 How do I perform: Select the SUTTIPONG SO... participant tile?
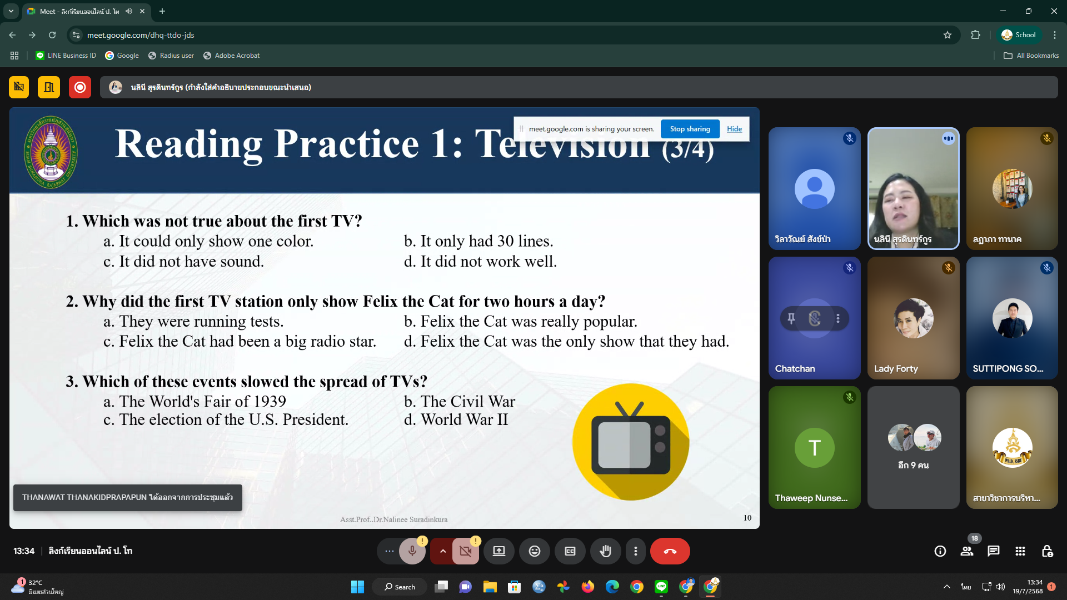[1012, 318]
